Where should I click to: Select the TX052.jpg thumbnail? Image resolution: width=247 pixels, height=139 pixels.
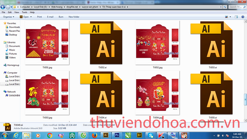(x=157, y=43)
